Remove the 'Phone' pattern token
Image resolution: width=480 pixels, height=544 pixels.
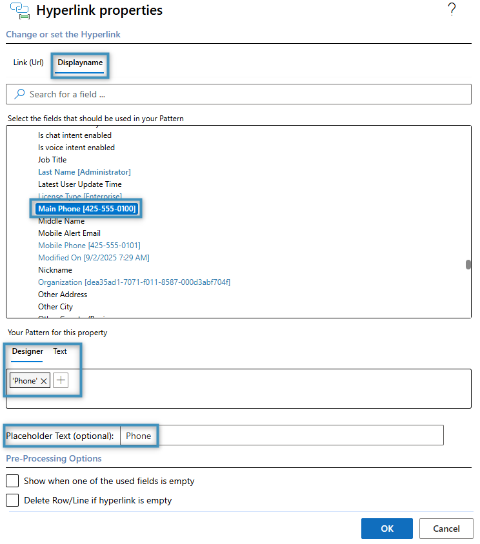44,381
